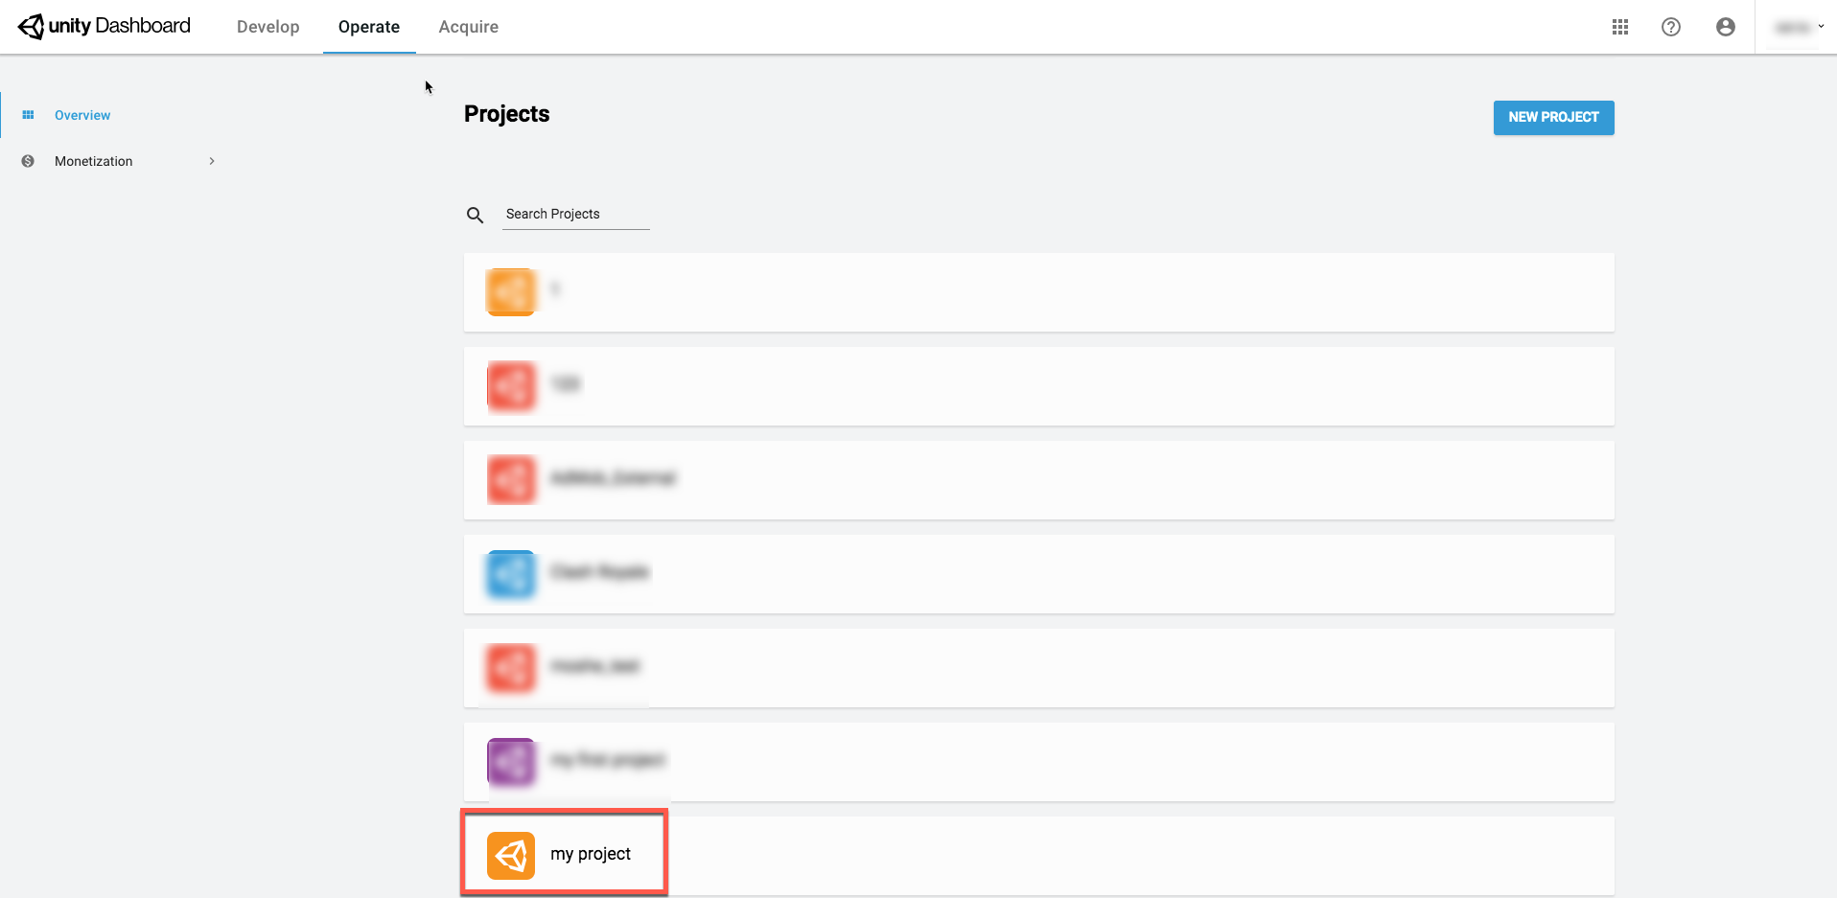Select the Operate tab

369,27
